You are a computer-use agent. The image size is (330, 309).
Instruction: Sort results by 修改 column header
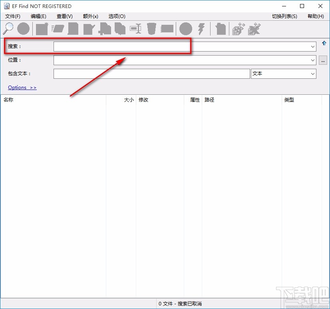click(143, 100)
